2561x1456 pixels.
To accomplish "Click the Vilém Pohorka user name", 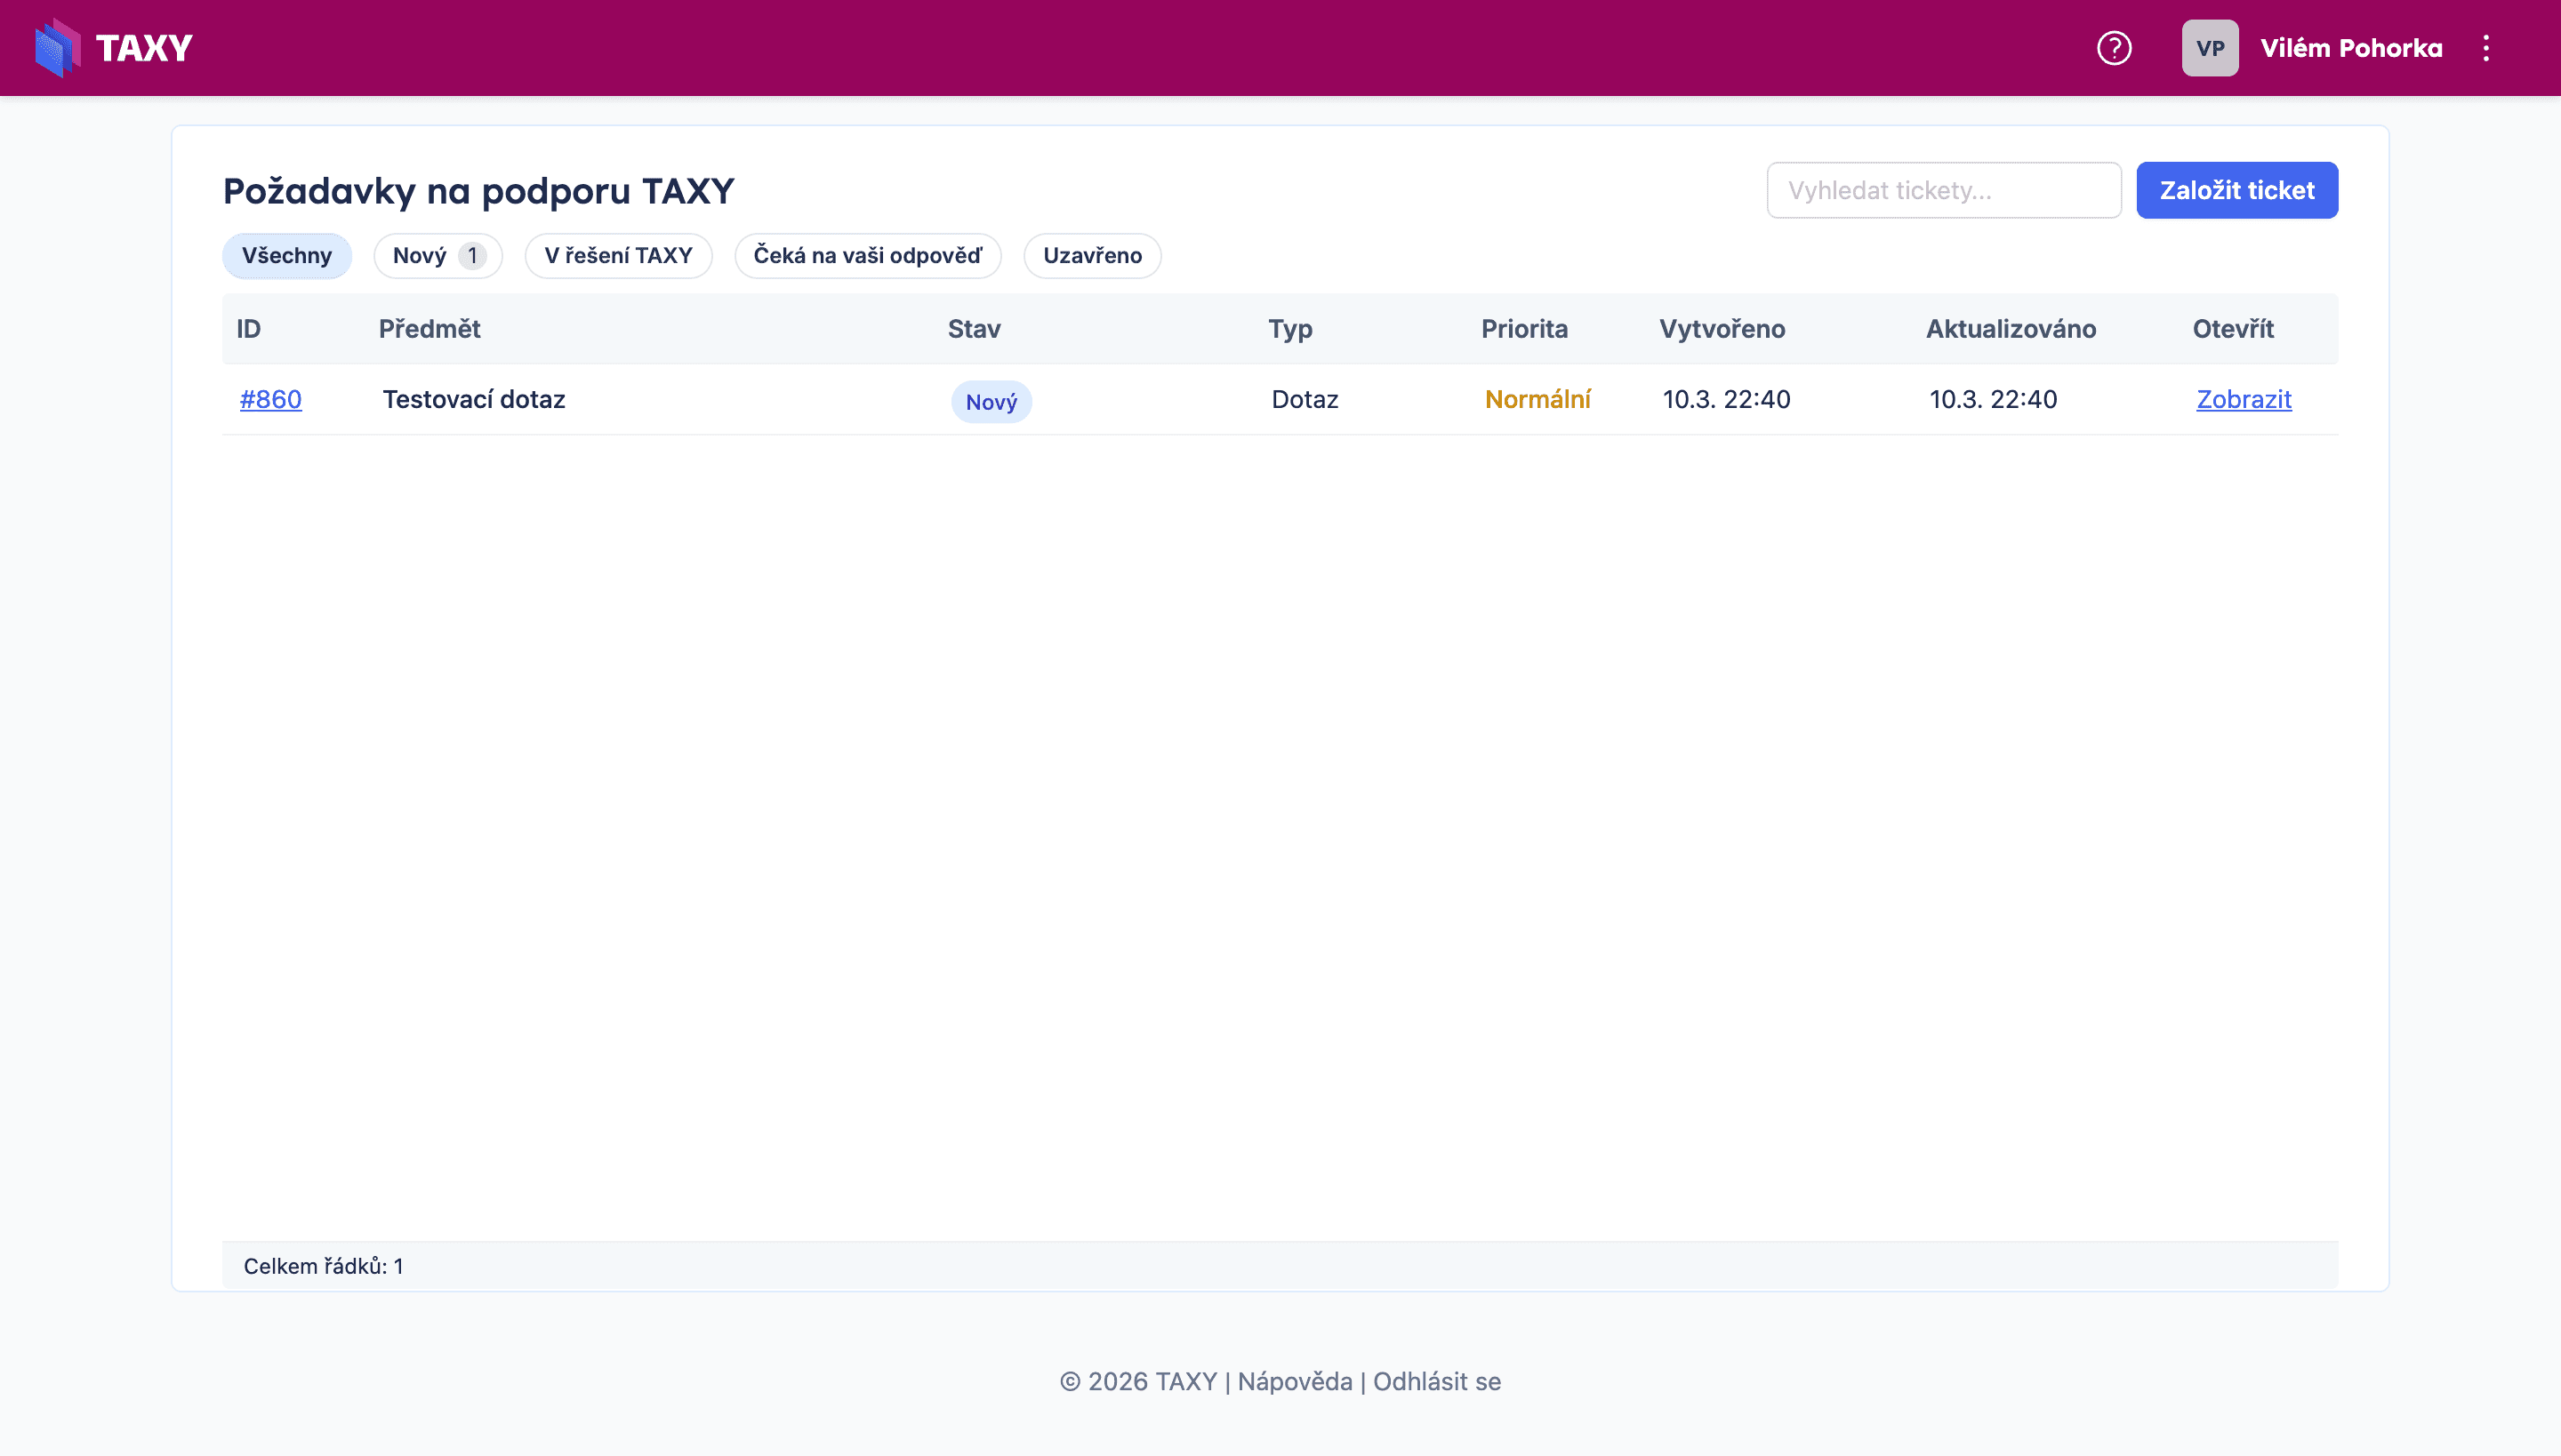I will point(2351,48).
